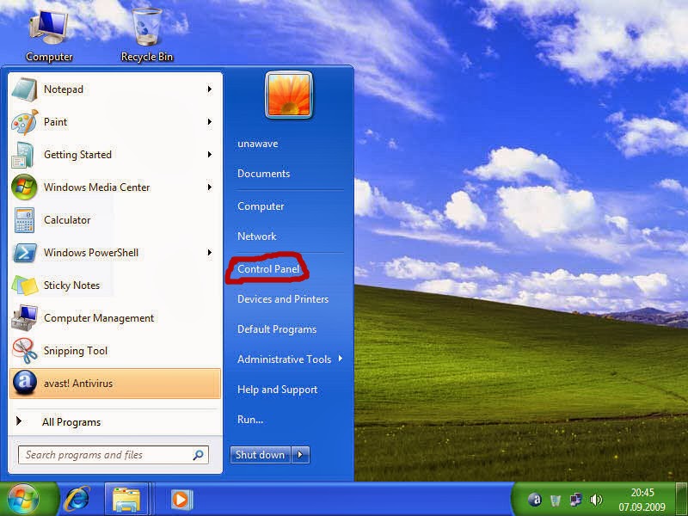Select the Sticky Notes label
This screenshot has width=688, height=516.
(x=71, y=286)
